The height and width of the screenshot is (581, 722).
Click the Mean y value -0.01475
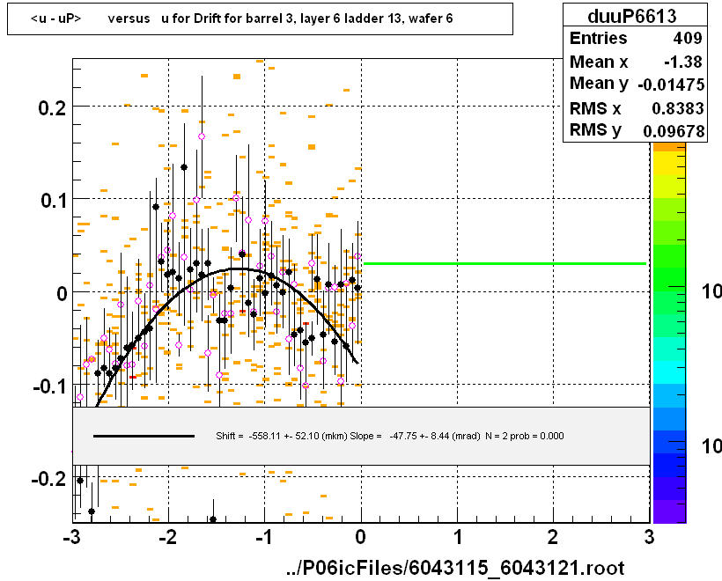(671, 85)
